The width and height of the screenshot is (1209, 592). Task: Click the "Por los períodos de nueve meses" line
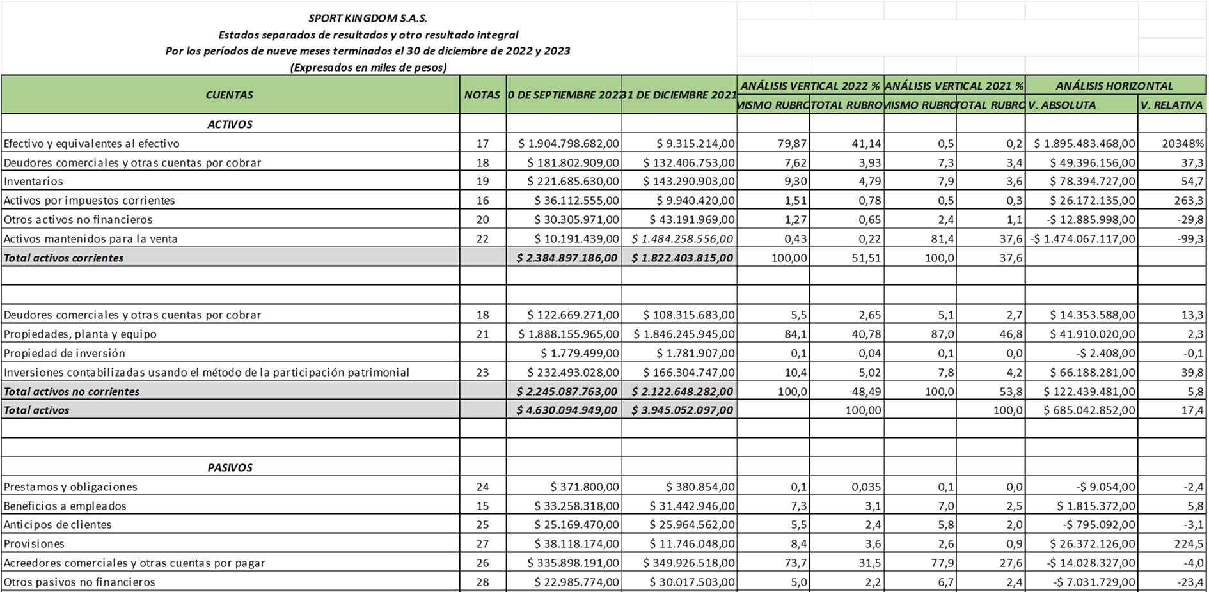[x=368, y=51]
